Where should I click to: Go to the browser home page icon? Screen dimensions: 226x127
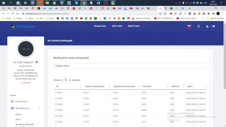17,13
